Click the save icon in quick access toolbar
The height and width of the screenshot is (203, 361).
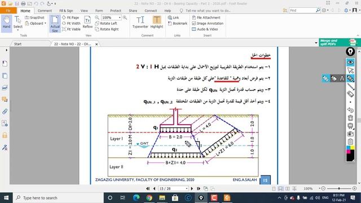(17, 3)
